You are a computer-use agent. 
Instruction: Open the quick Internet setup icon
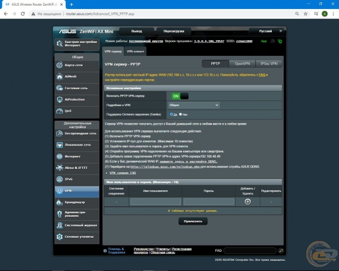(59, 44)
